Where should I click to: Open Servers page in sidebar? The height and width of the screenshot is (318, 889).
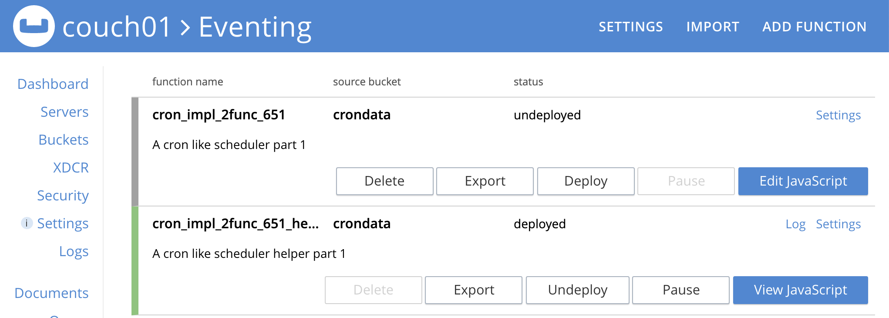[64, 112]
